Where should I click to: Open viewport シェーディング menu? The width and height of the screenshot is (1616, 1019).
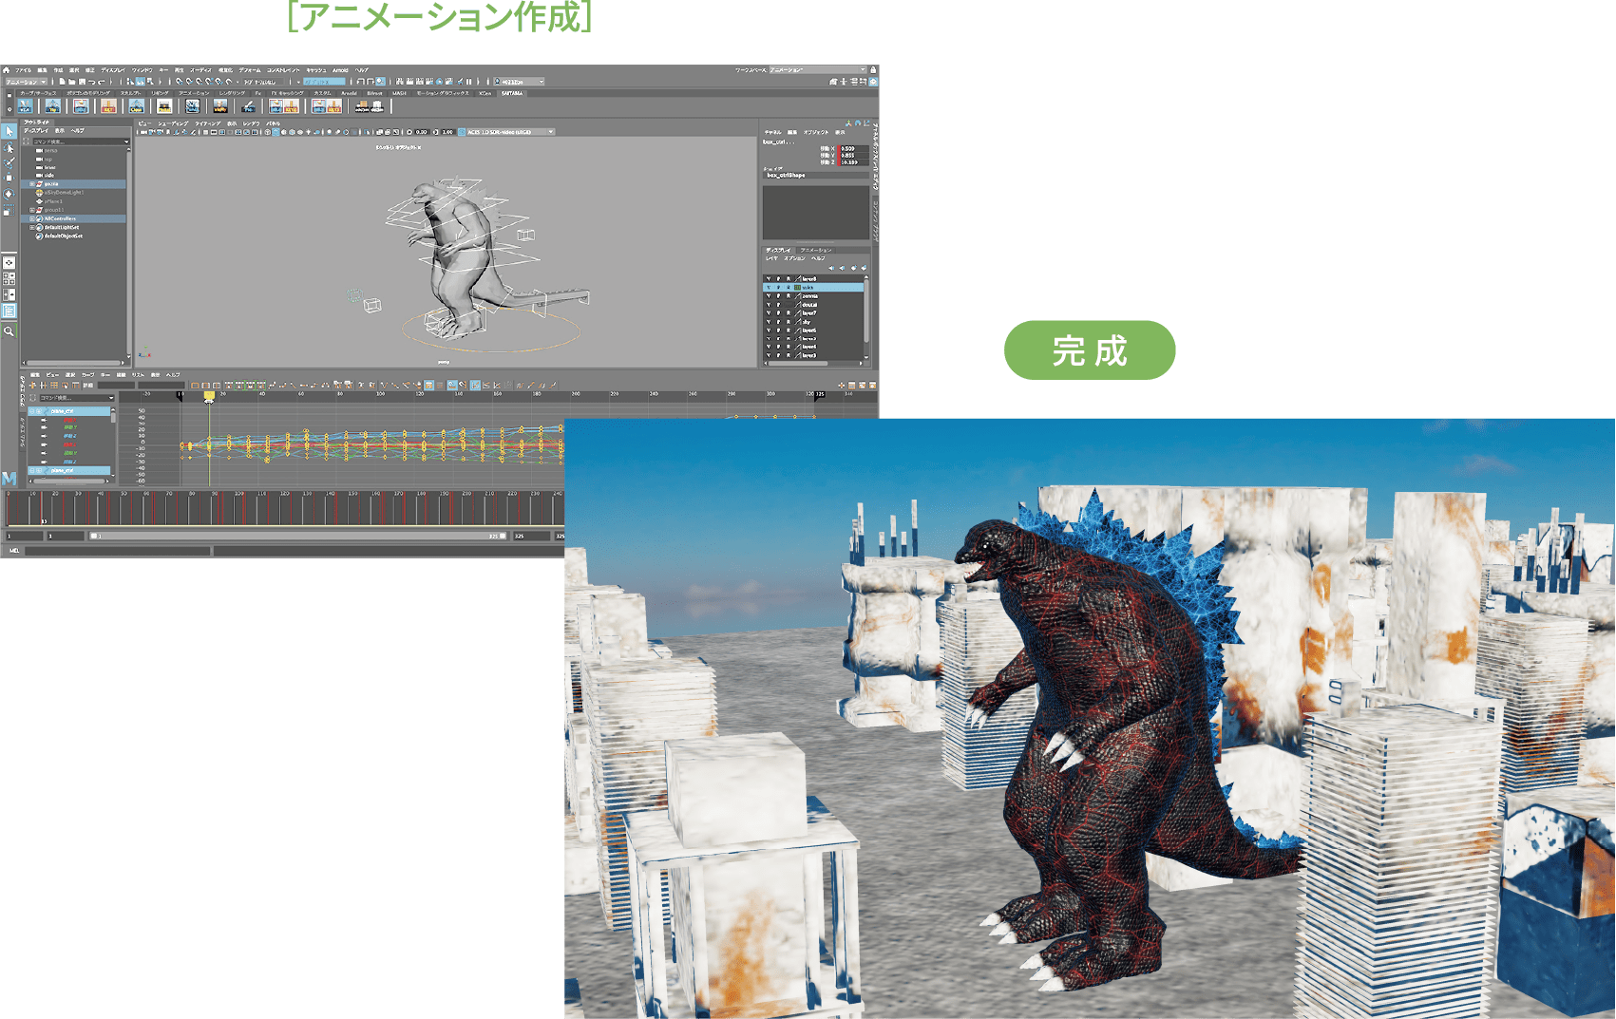click(x=173, y=123)
